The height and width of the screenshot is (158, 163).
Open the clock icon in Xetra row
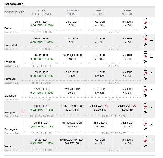pos(145,146)
